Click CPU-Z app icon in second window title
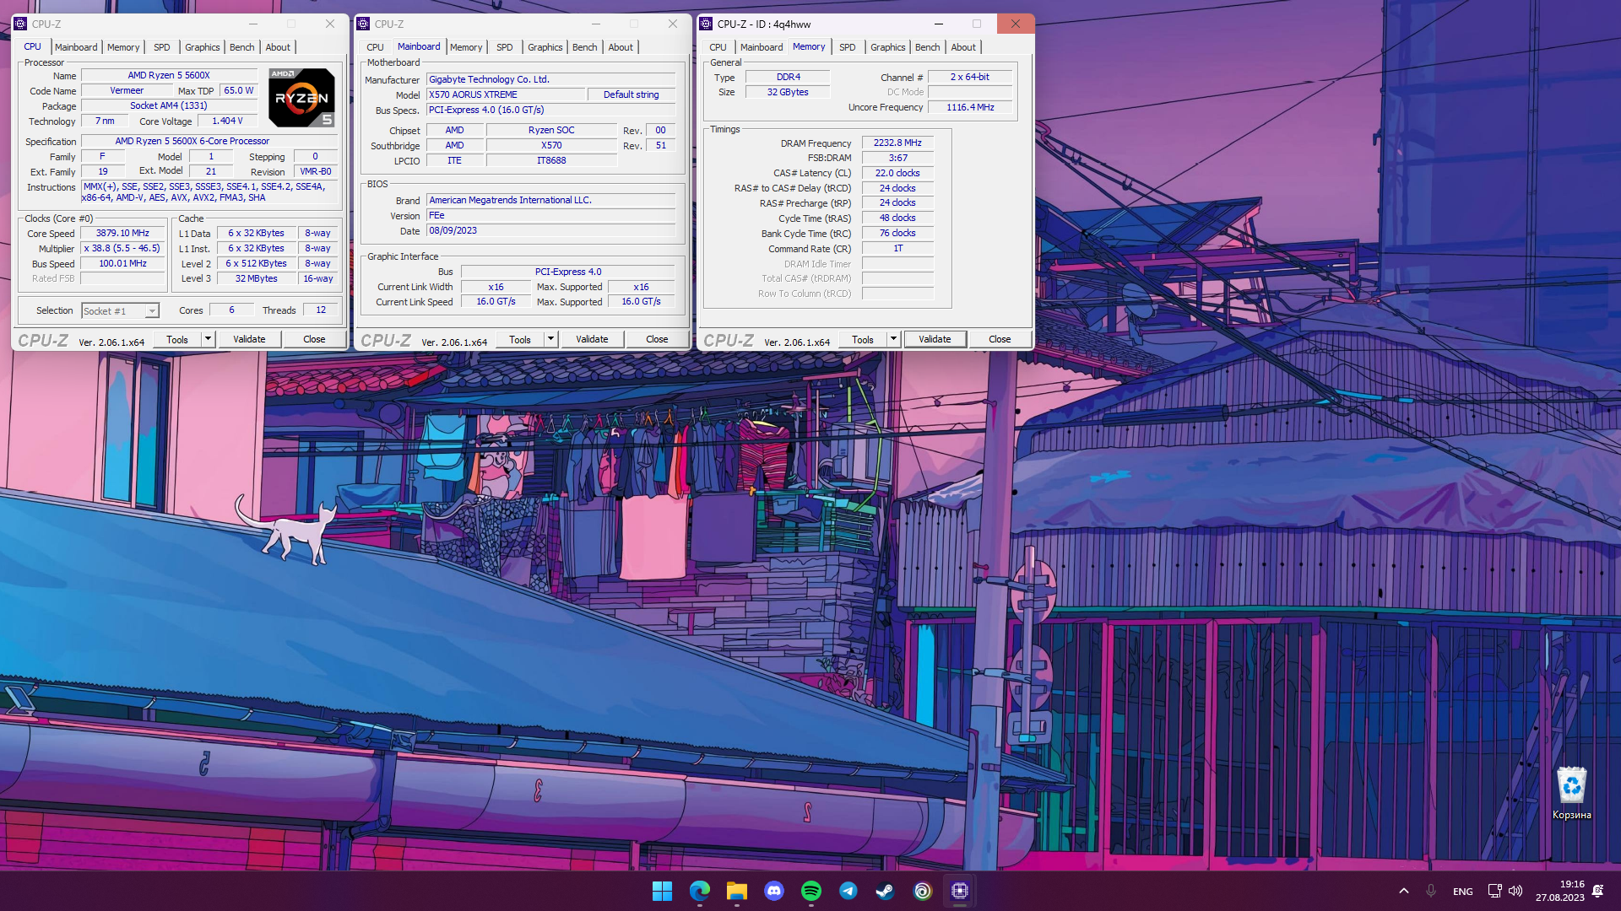1621x911 pixels. point(364,24)
